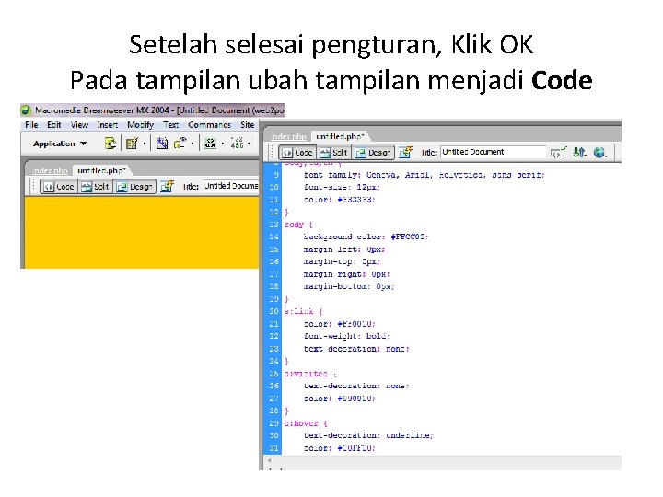The height and width of the screenshot is (497, 663).
Task: Expand the Navigation Status dropdown arrow
Action: click(x=249, y=144)
